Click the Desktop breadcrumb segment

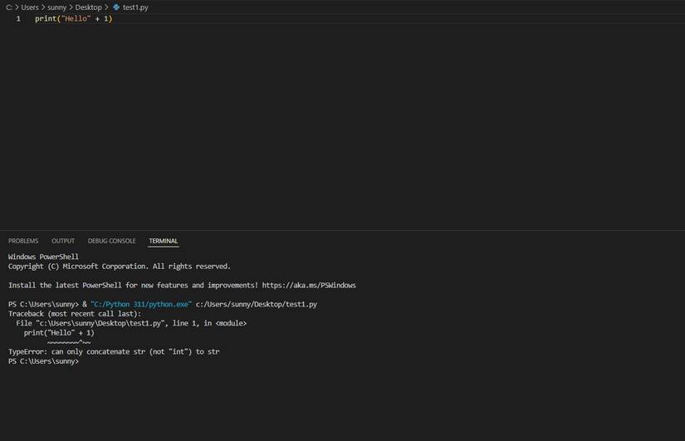click(x=88, y=7)
